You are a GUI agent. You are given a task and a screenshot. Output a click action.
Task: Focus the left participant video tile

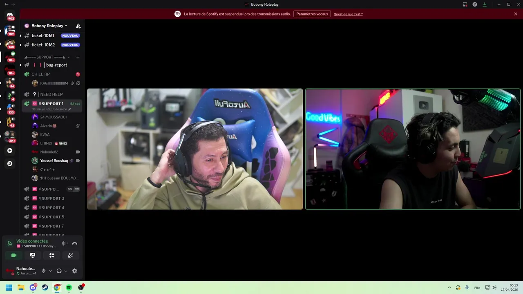195,149
